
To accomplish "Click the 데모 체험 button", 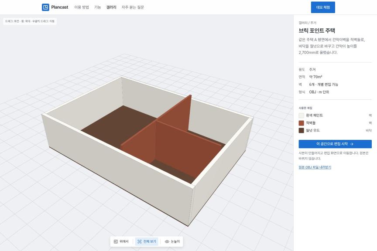I will pos(323,7).
